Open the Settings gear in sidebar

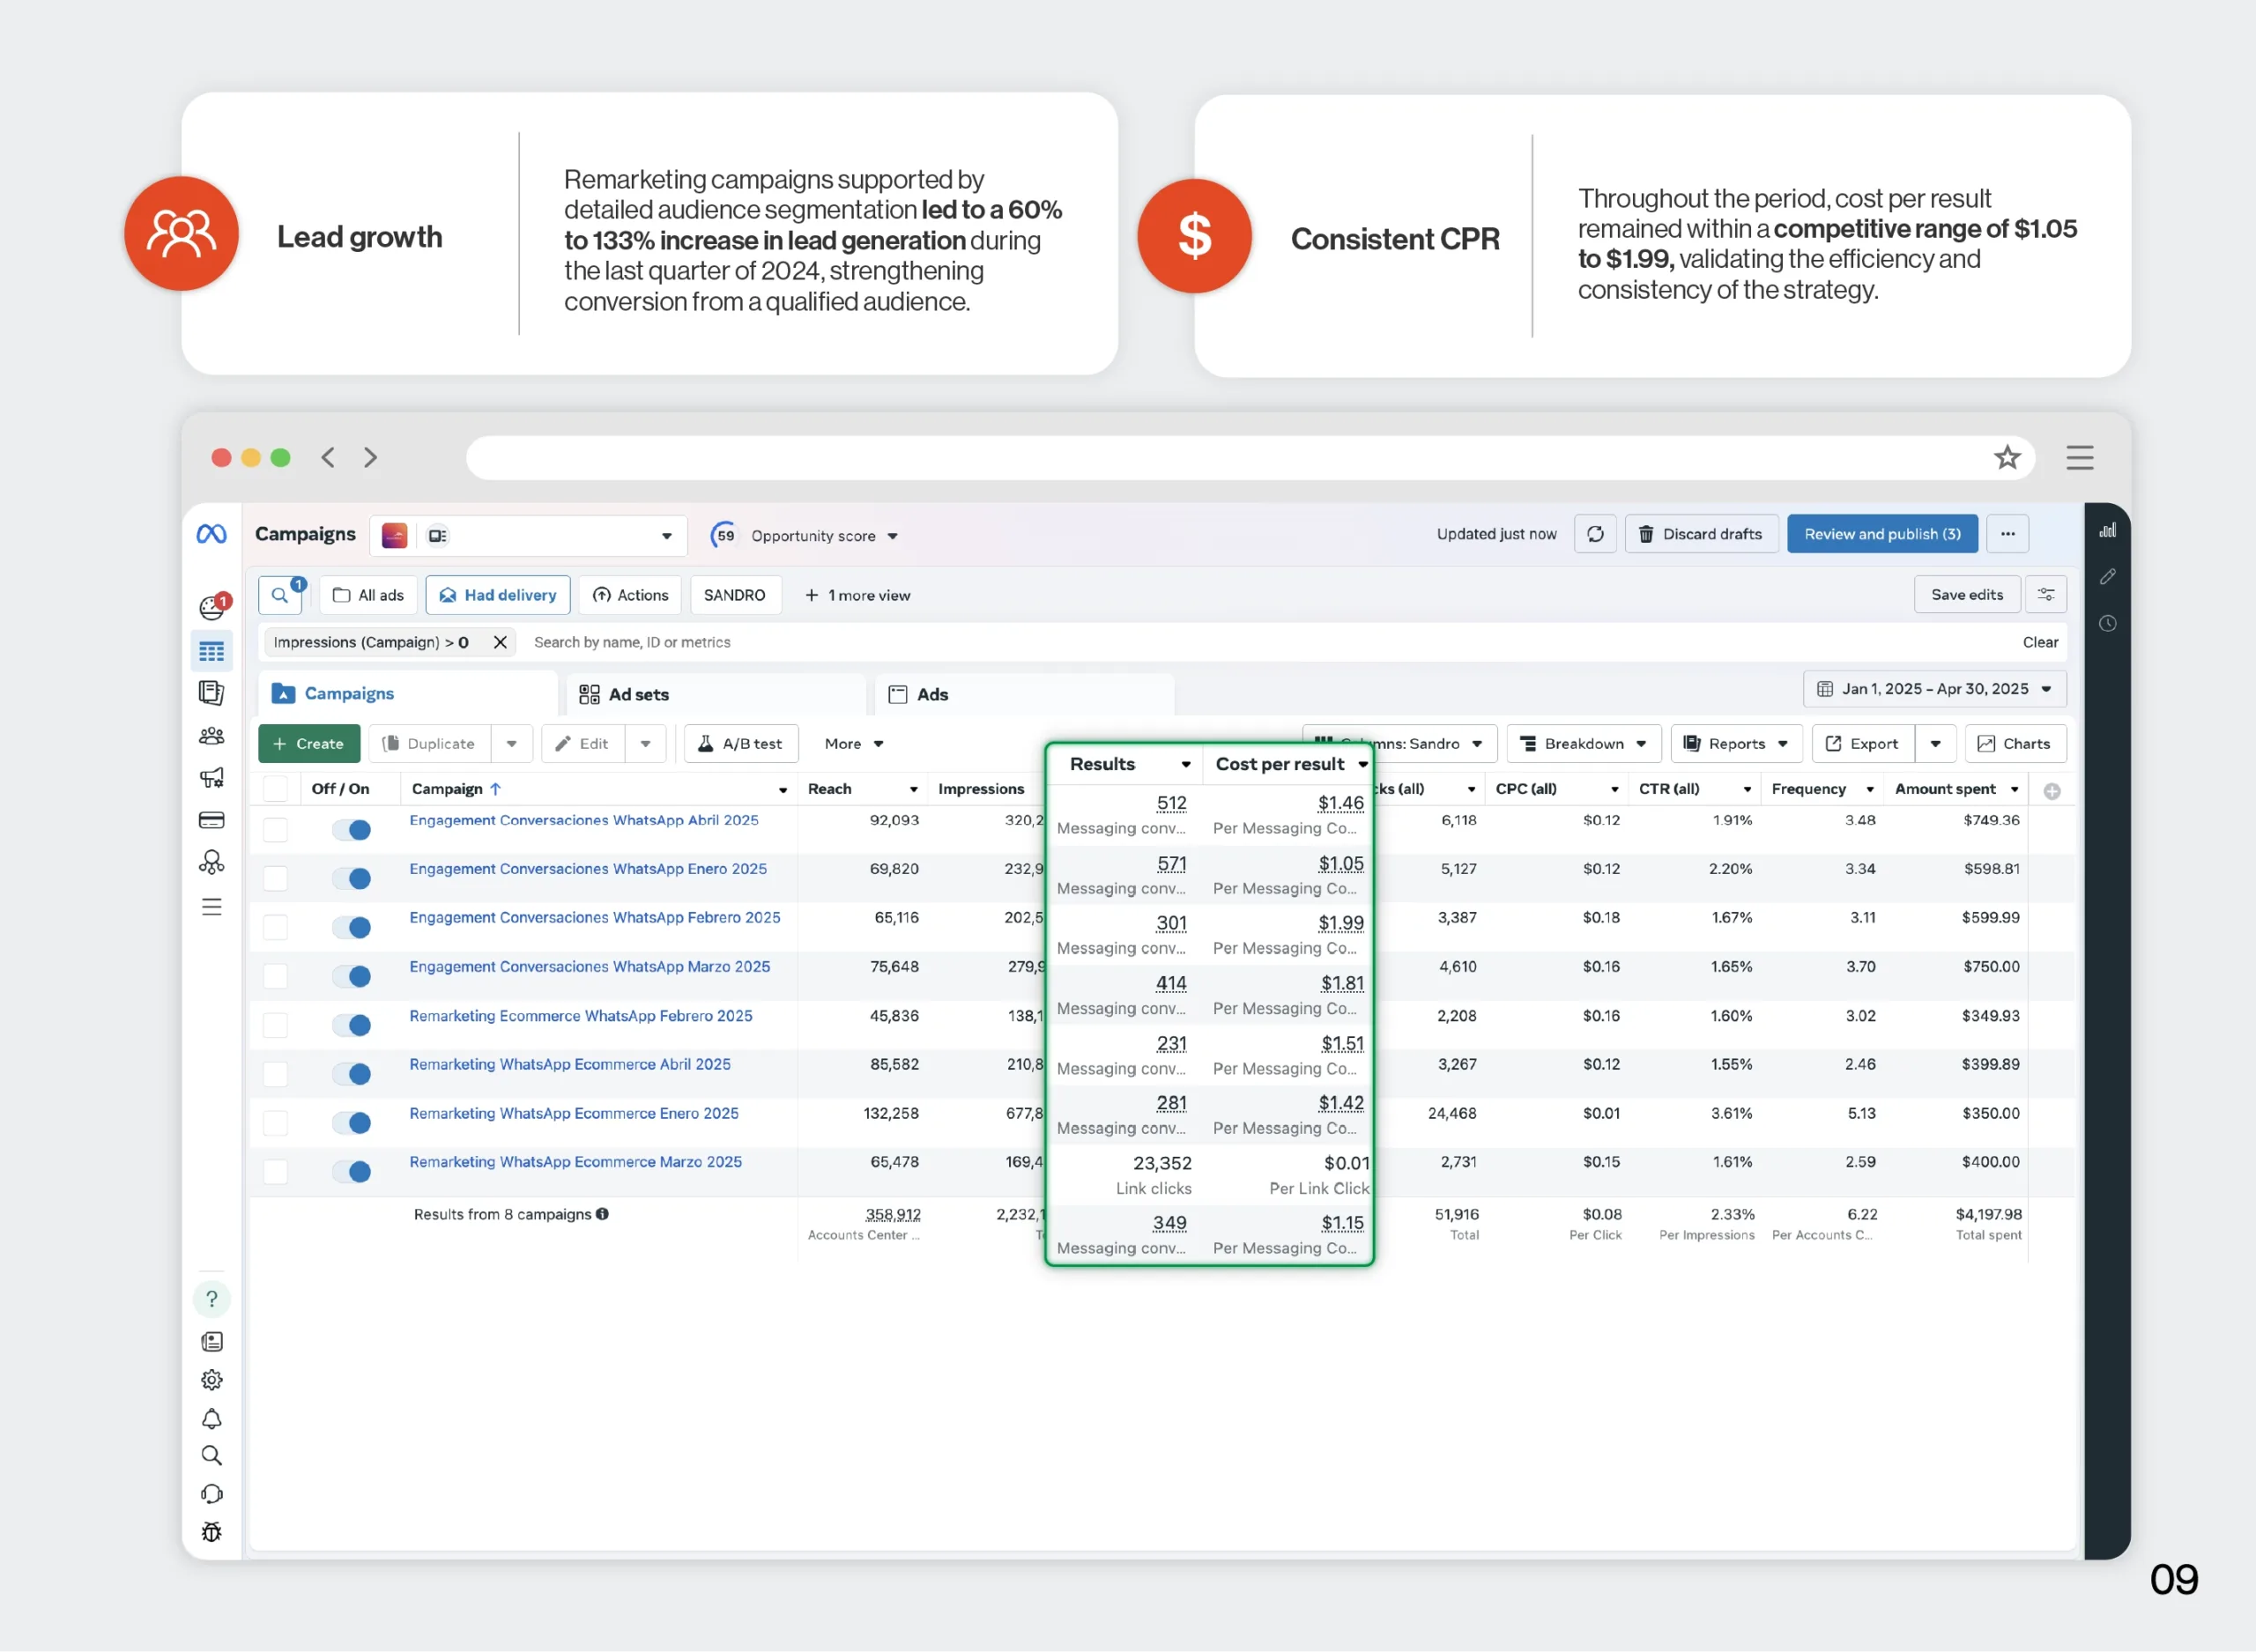click(x=211, y=1380)
